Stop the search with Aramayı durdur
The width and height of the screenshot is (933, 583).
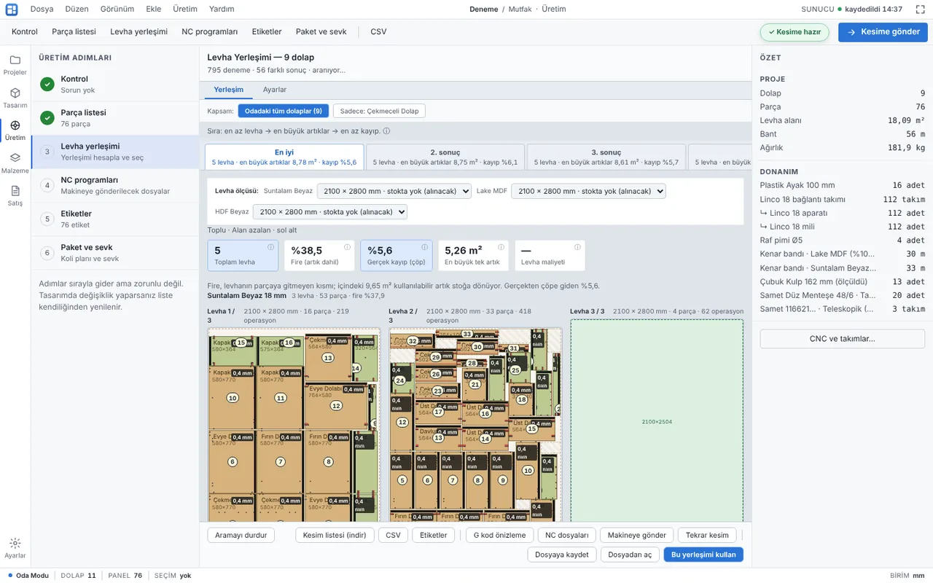(x=241, y=535)
